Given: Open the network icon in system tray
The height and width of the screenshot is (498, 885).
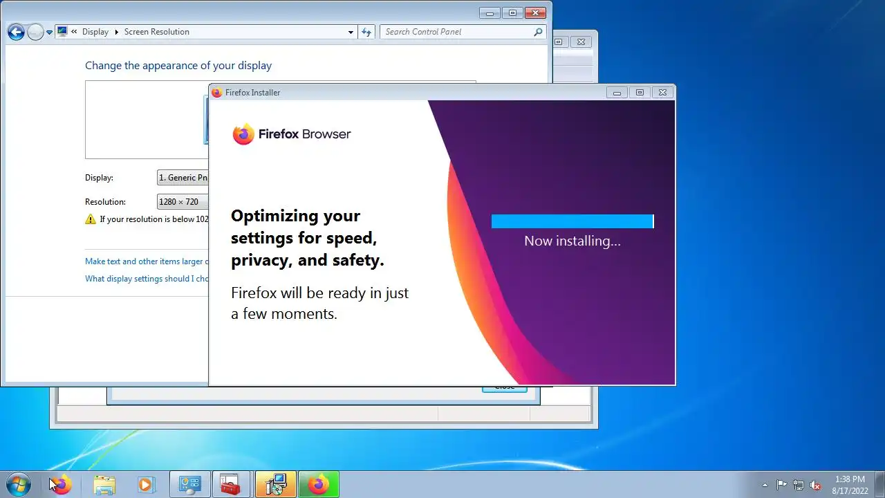Looking at the screenshot, I should 799,485.
